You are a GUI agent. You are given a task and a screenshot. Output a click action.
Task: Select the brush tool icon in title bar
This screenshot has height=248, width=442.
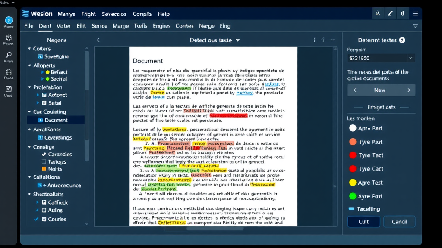390,14
